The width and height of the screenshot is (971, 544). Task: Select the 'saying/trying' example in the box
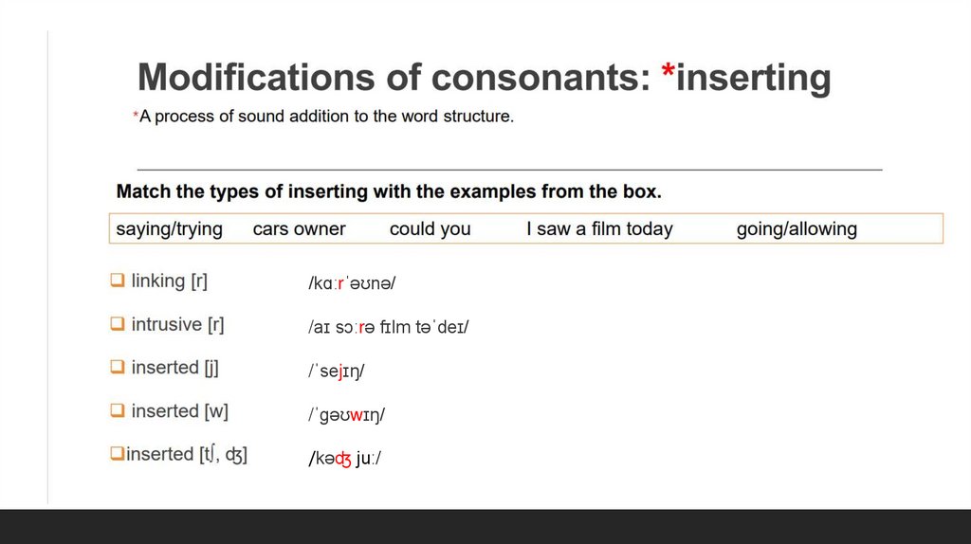coord(169,228)
